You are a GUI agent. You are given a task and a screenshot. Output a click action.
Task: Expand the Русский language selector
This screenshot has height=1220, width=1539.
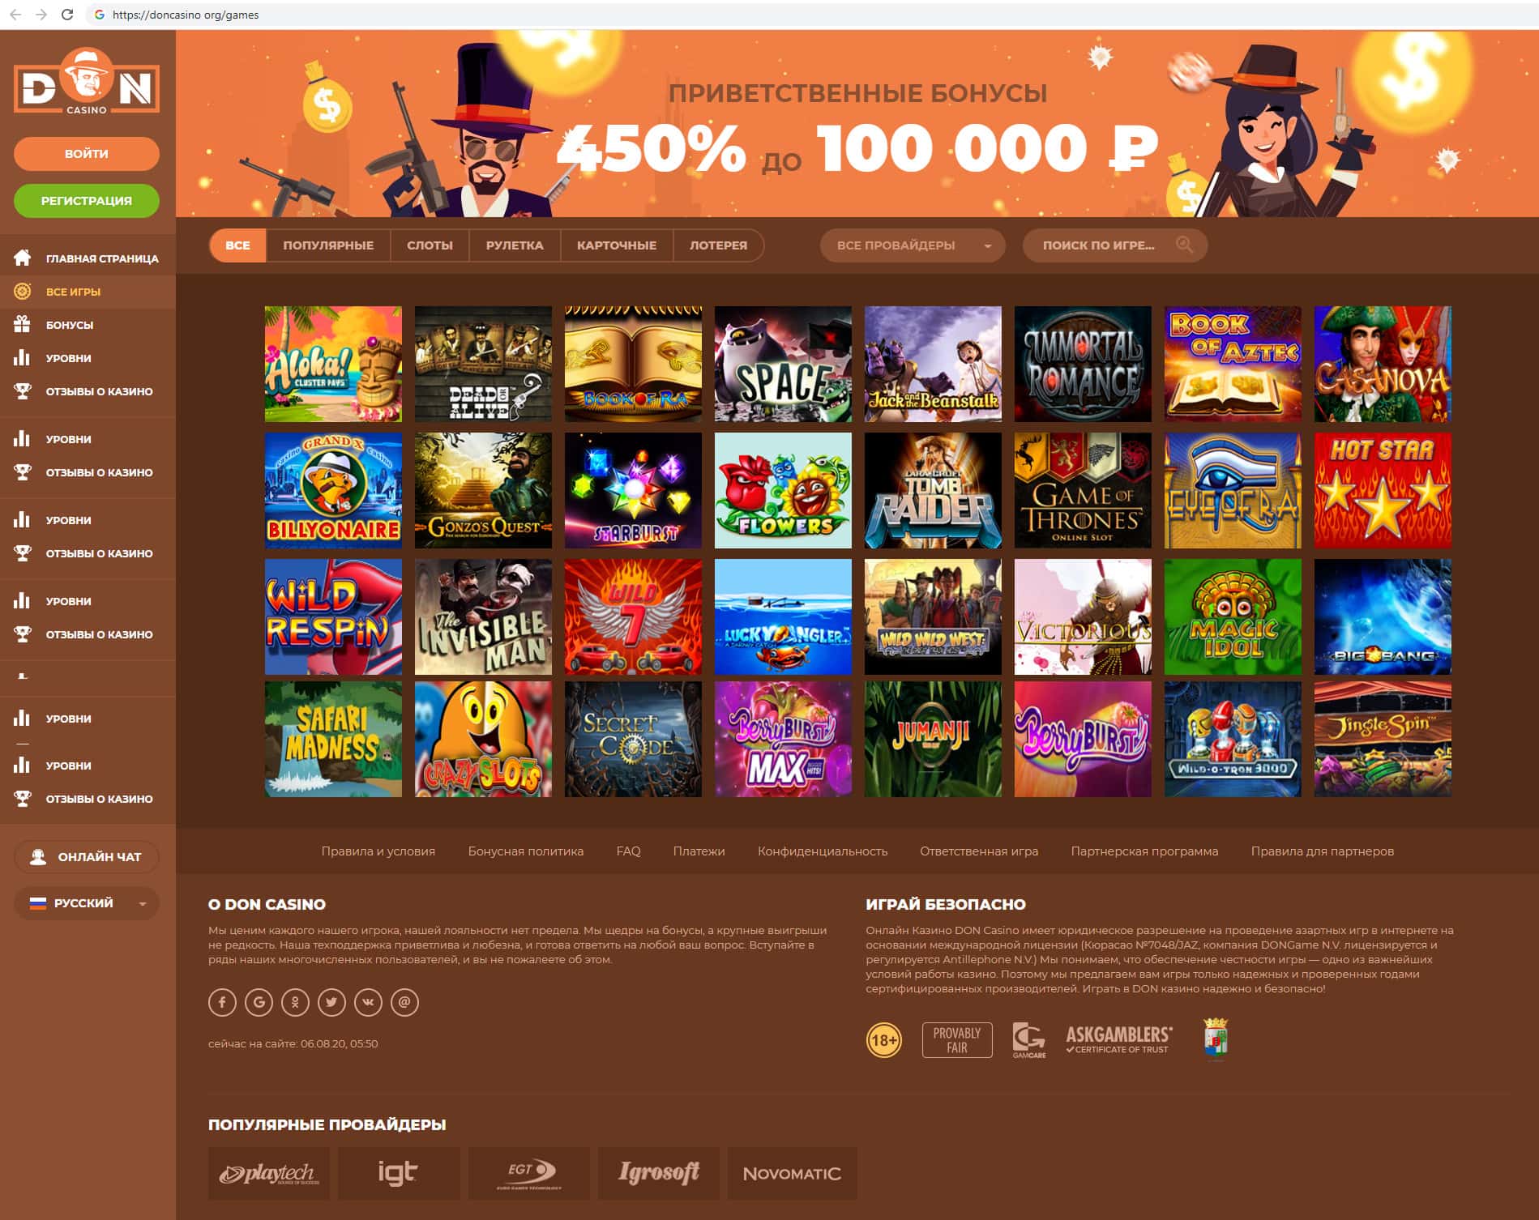(x=87, y=903)
